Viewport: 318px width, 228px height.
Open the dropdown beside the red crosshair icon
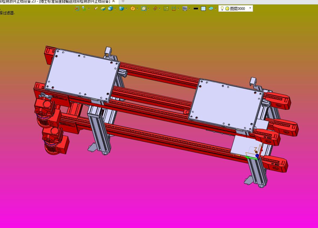point(160,9)
